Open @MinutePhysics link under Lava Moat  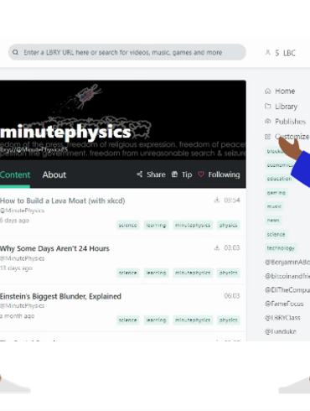pos(22,211)
